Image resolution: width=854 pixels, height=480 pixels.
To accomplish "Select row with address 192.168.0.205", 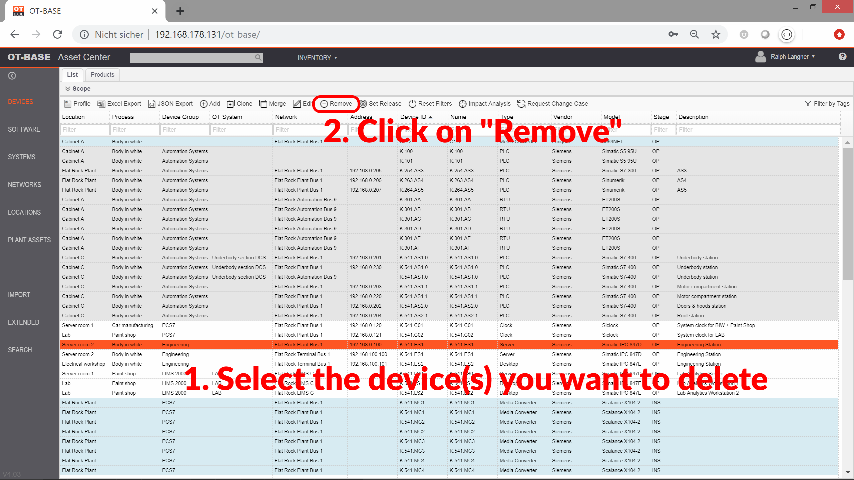I will pyautogui.click(x=449, y=171).
